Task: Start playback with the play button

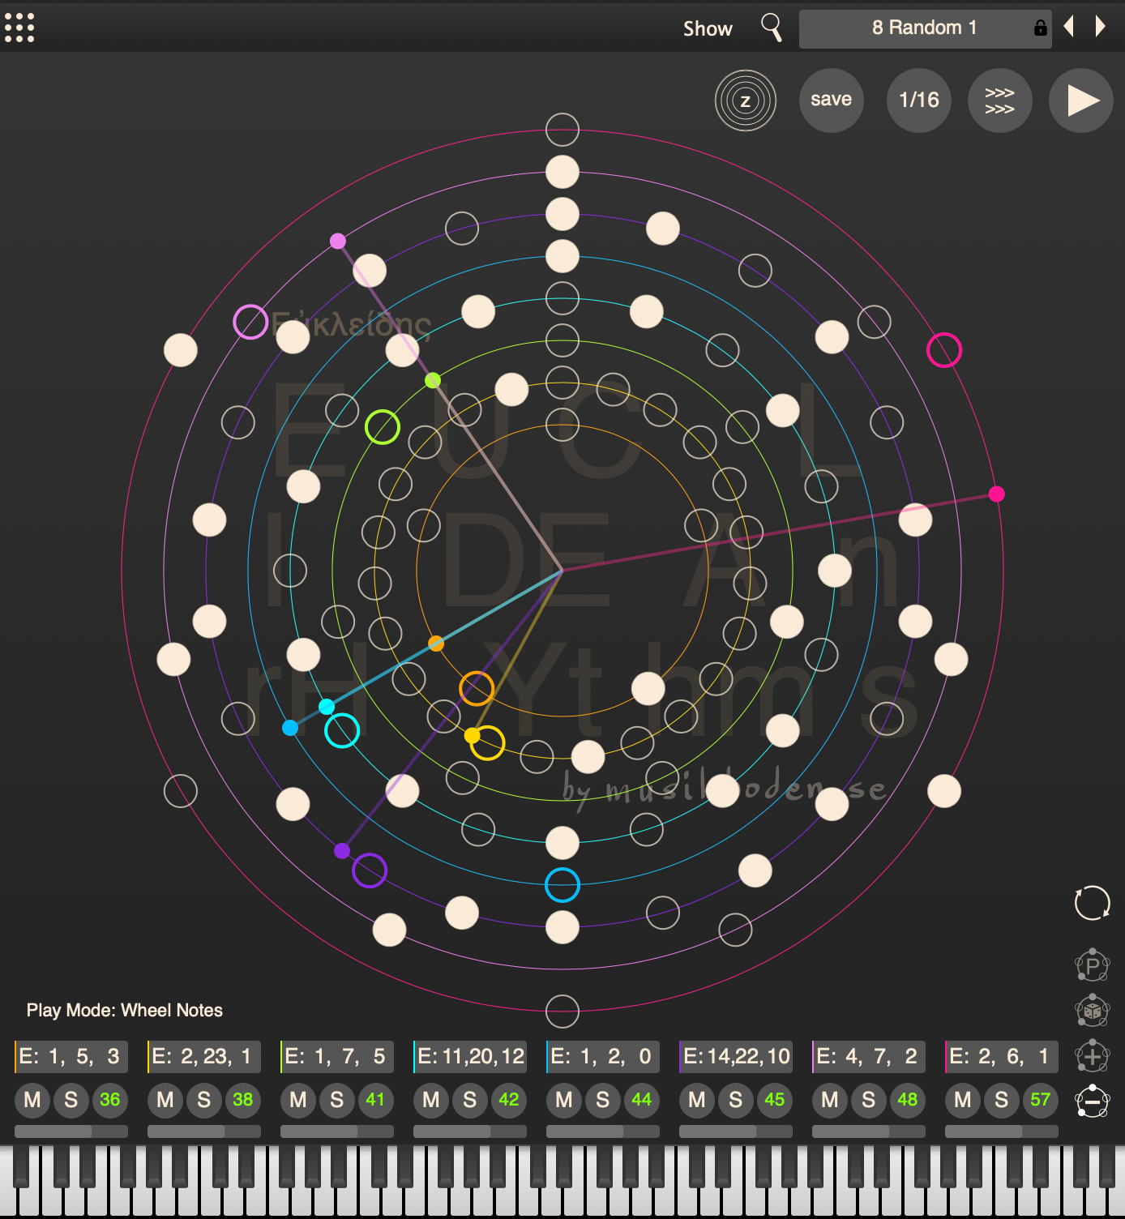Action: coord(1080,101)
